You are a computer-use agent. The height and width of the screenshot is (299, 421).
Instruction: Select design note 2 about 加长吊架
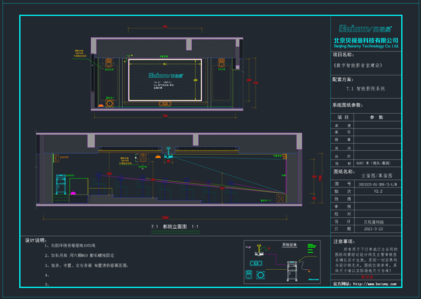pos(80,256)
